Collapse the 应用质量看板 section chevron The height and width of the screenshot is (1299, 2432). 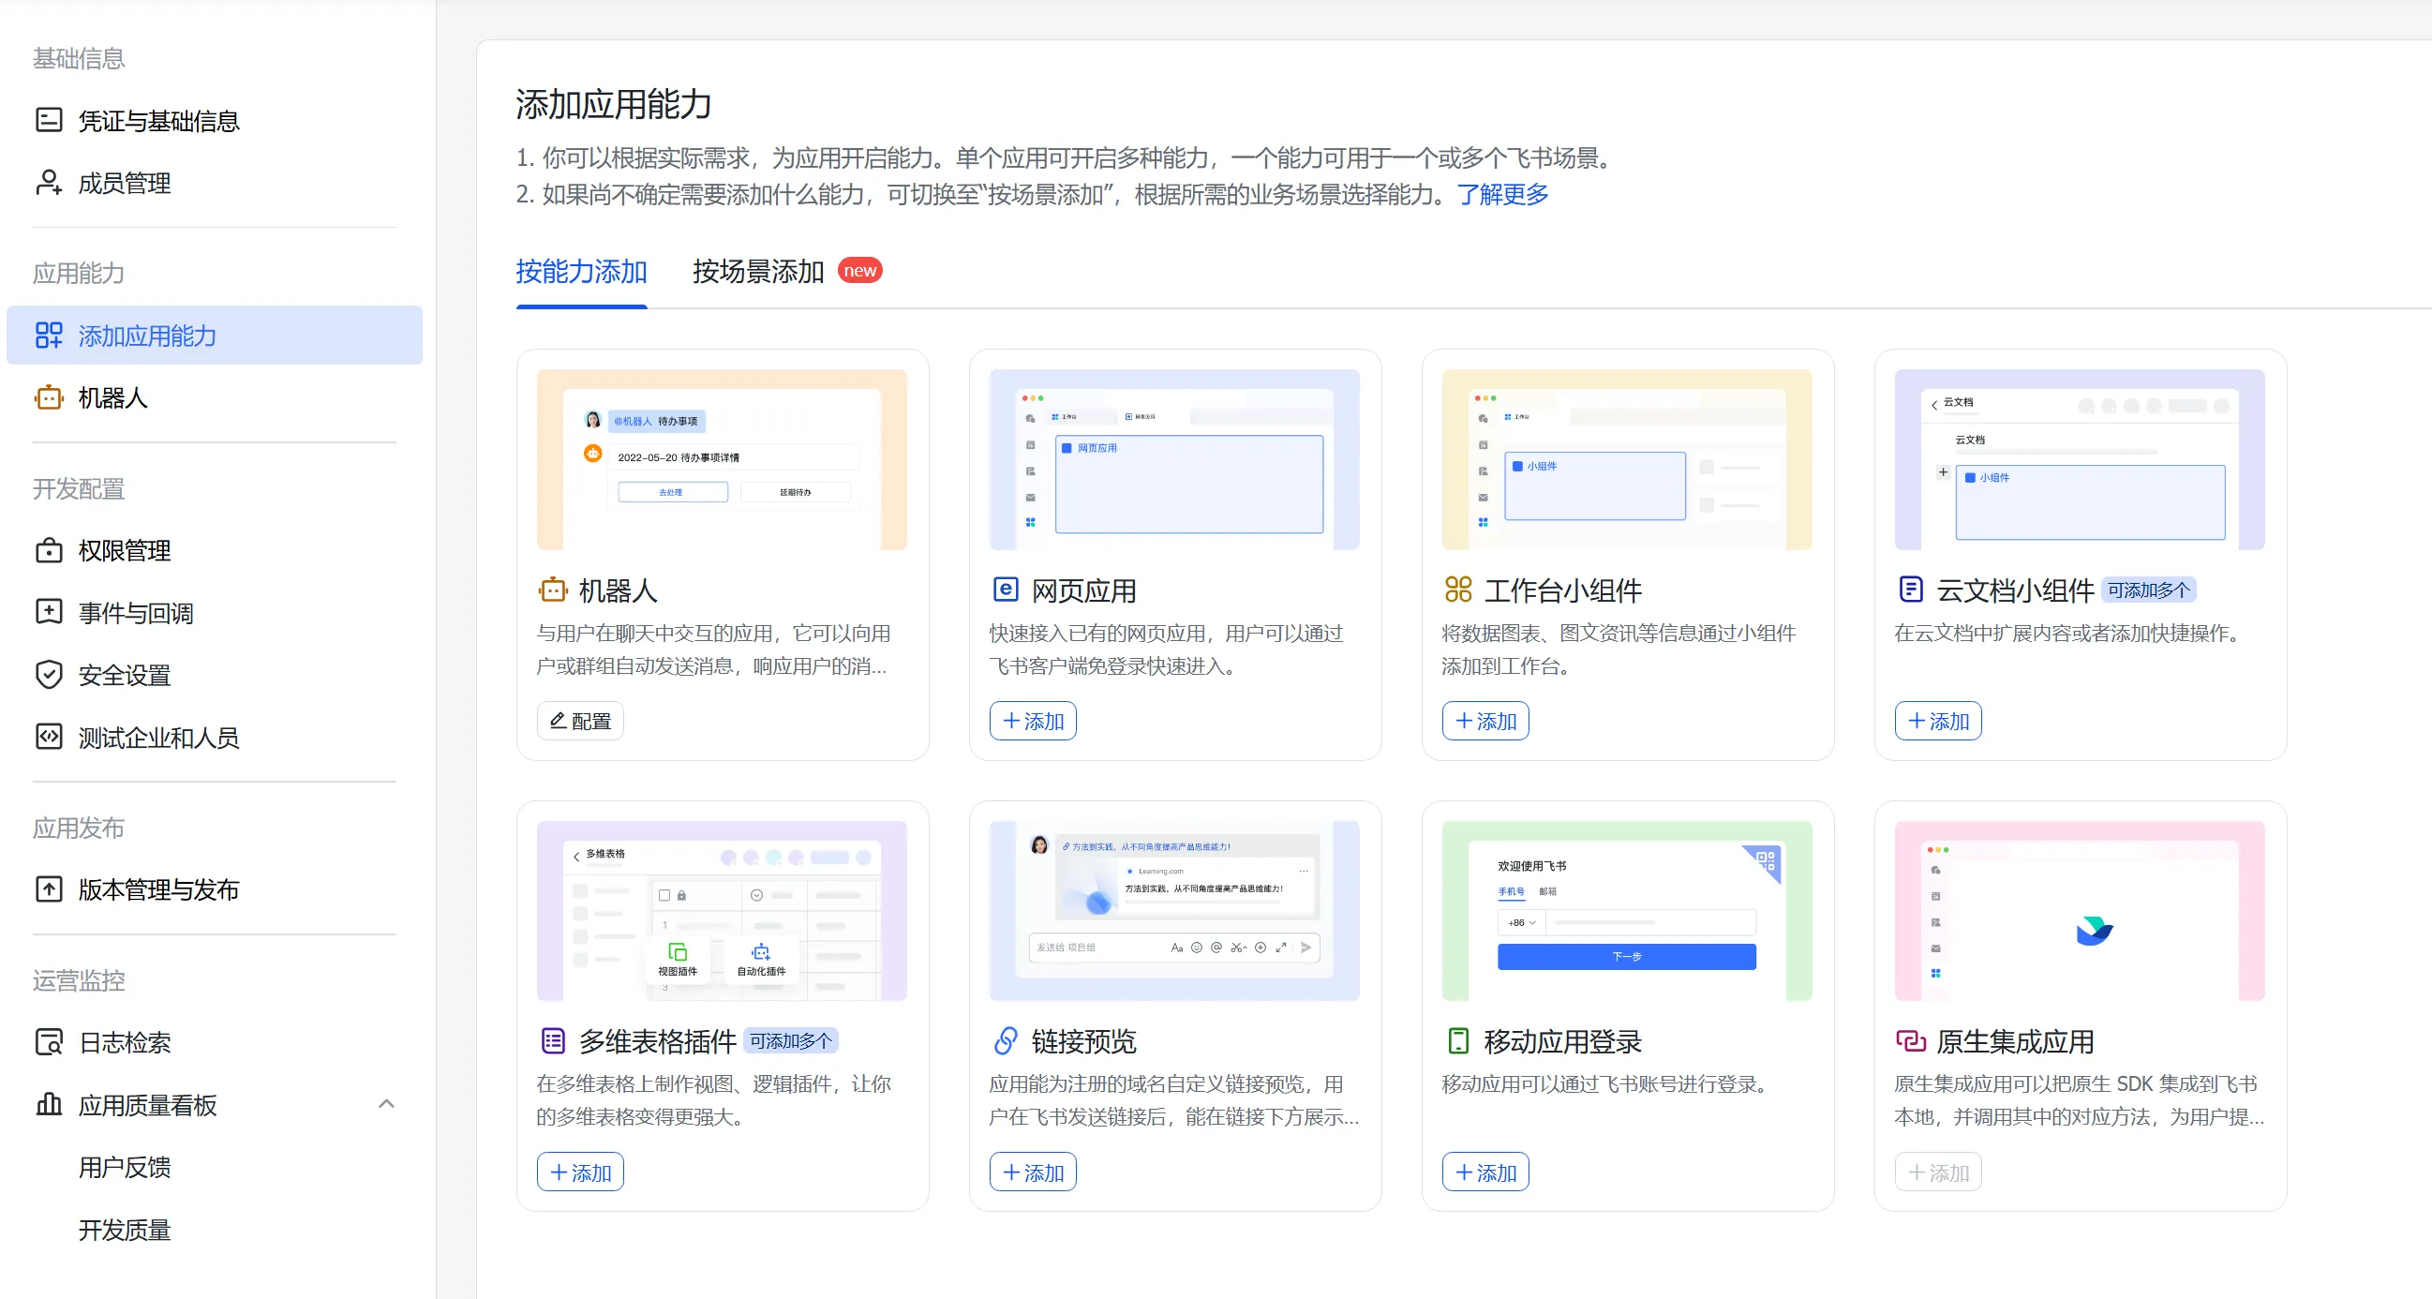pyautogui.click(x=386, y=1103)
